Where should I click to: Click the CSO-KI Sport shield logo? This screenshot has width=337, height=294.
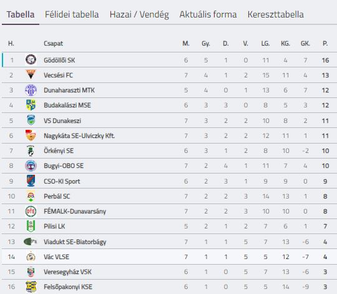pos(31,181)
